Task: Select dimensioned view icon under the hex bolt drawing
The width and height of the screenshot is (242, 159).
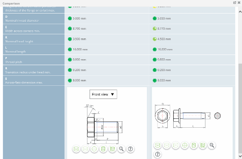Action: click(113, 149)
